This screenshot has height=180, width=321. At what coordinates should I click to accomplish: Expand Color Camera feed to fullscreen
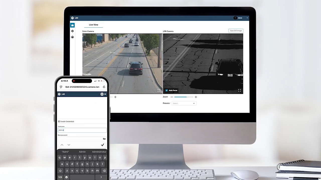coord(159,90)
